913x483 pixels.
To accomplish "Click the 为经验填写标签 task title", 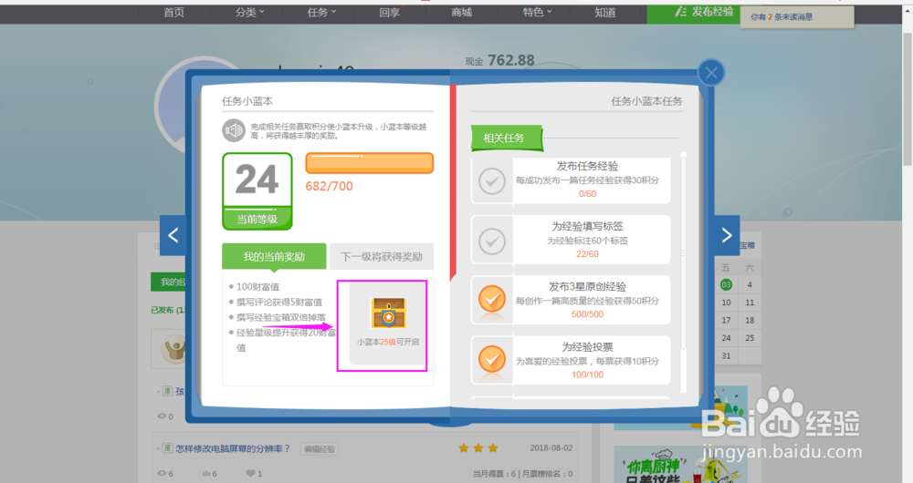I will click(x=587, y=226).
